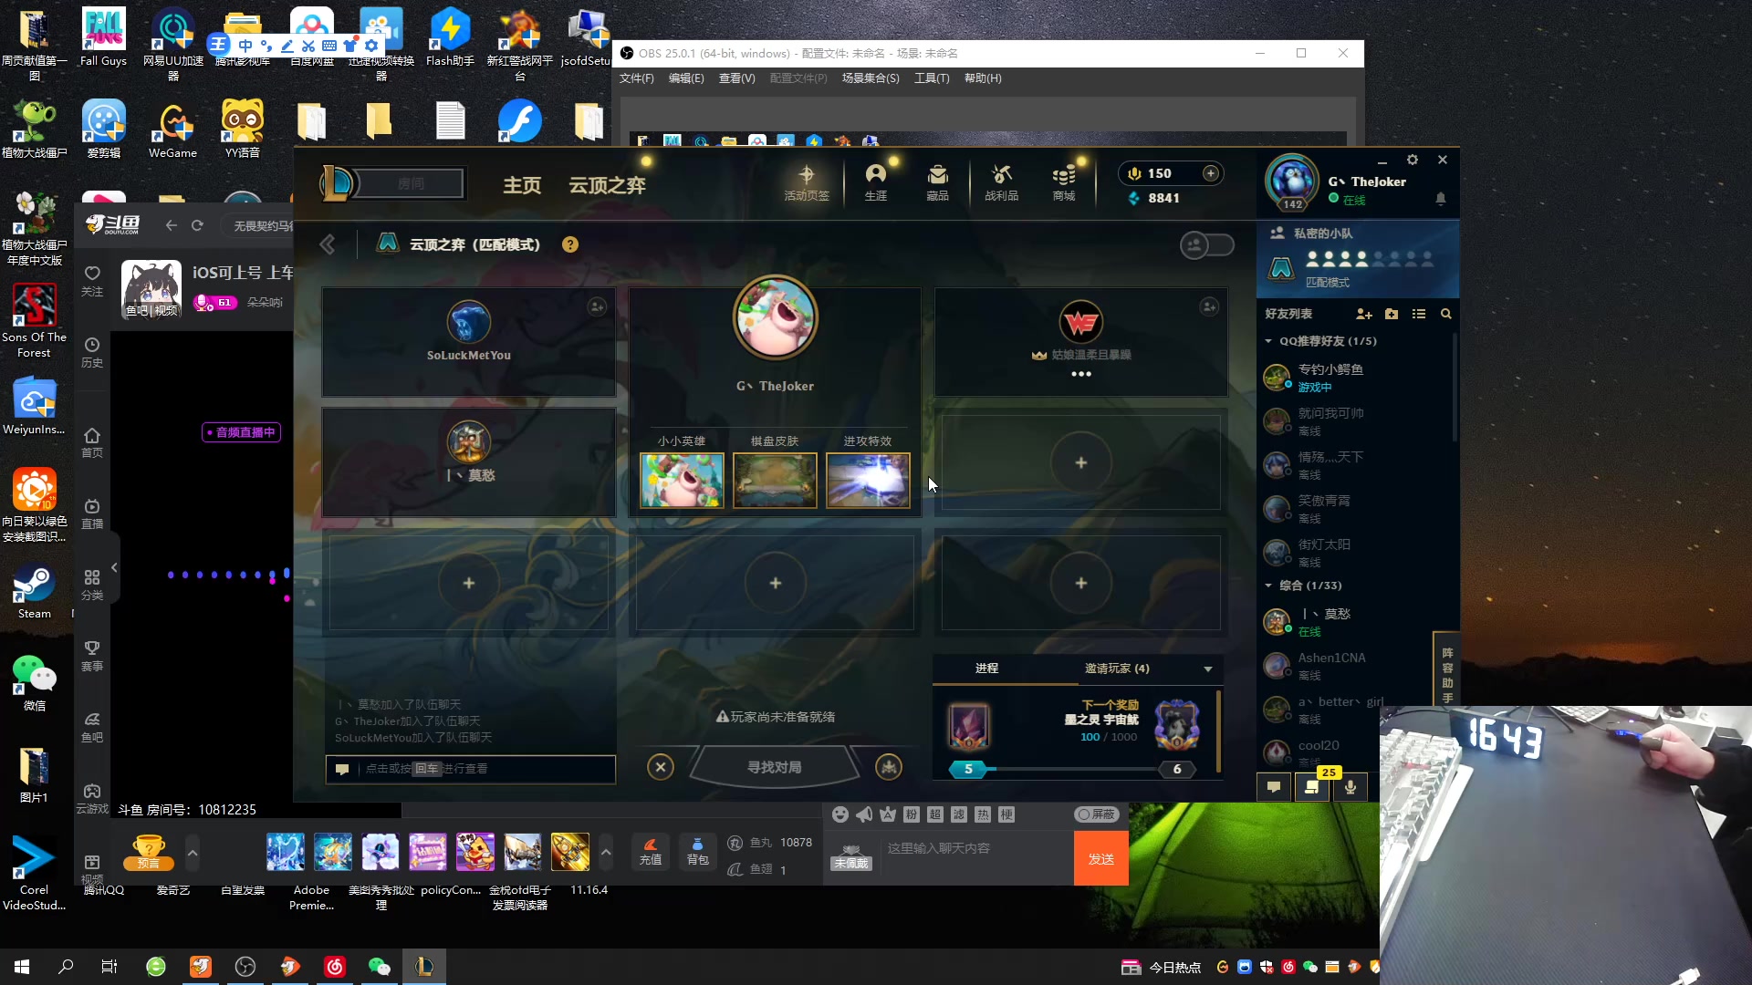Click the 寻找对局 find match button
Screen dimensions: 1752x985
coord(774,767)
